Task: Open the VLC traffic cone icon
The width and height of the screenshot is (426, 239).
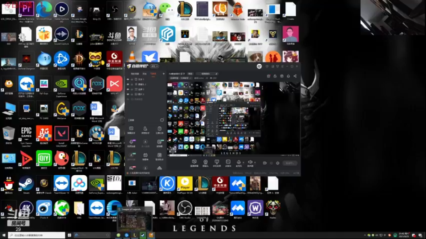Action: tap(132, 57)
